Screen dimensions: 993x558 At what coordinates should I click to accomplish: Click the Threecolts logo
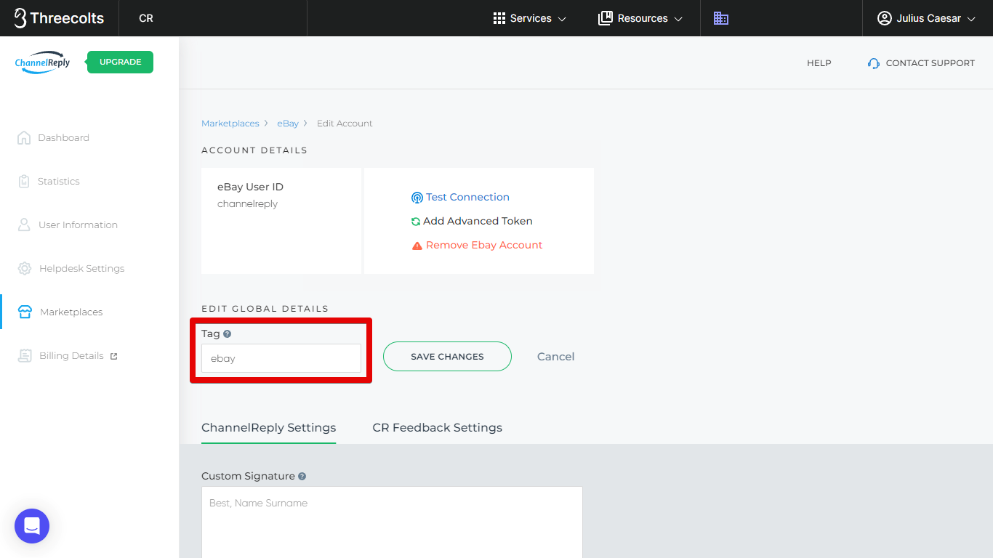point(59,18)
